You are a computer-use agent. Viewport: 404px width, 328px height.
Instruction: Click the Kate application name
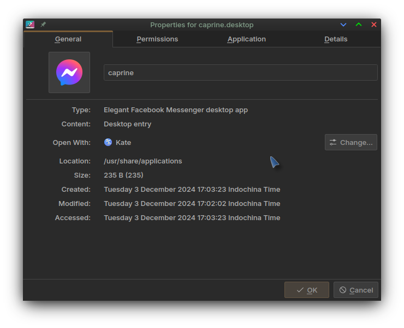[123, 142]
